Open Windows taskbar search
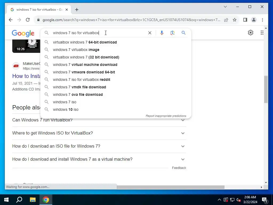 coord(19,200)
